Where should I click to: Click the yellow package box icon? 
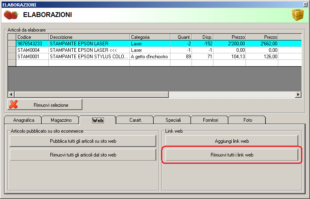[x=298, y=15]
